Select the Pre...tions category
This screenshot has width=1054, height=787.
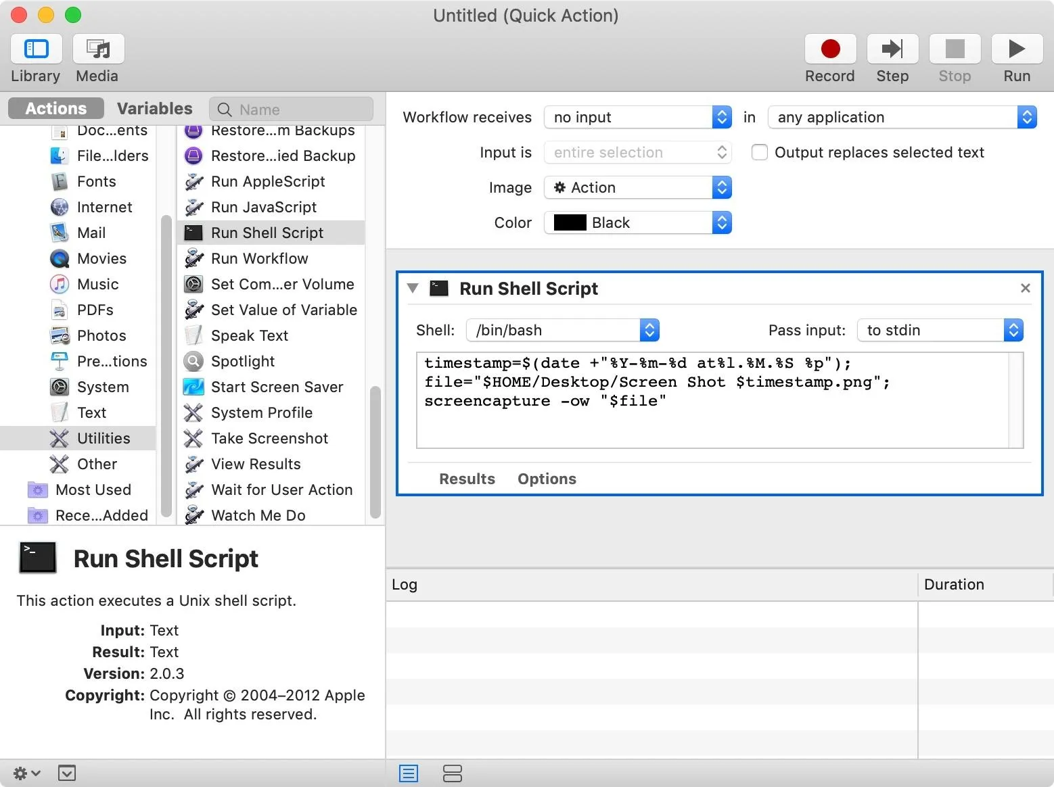pyautogui.click(x=78, y=361)
